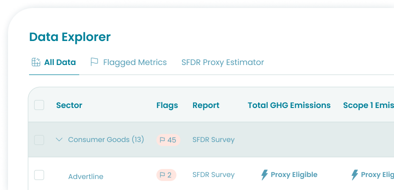Click the Total GHG Emissions column header

click(289, 105)
